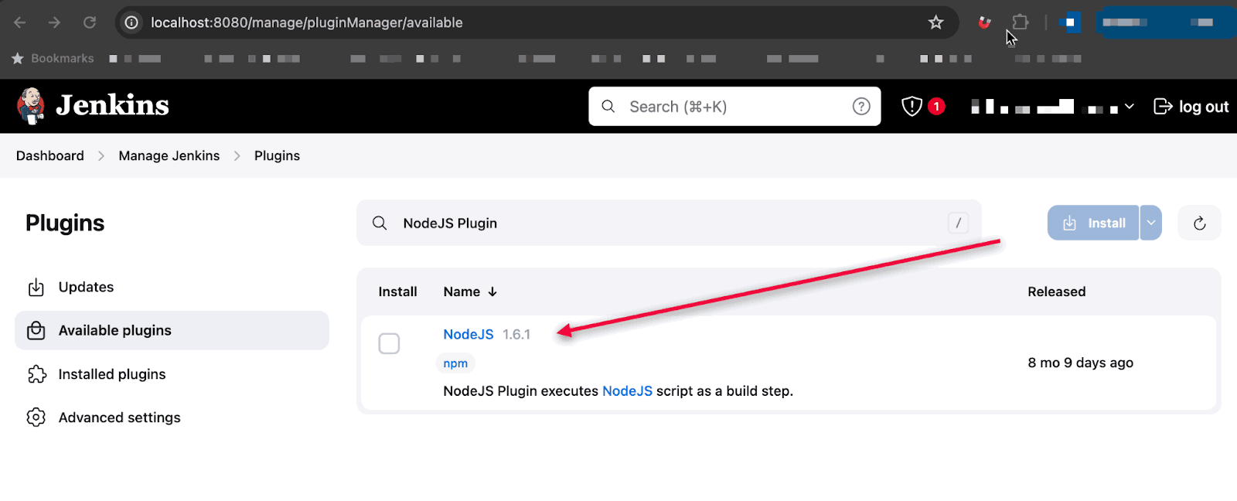This screenshot has width=1237, height=501.
Task: Click the Released column header
Action: [1056, 291]
